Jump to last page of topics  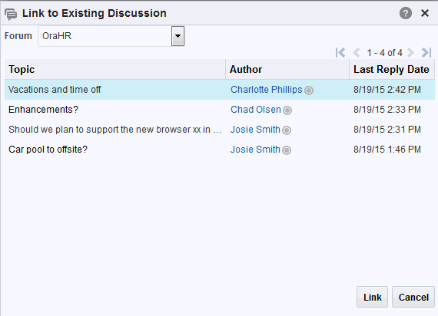pyautogui.click(x=426, y=52)
